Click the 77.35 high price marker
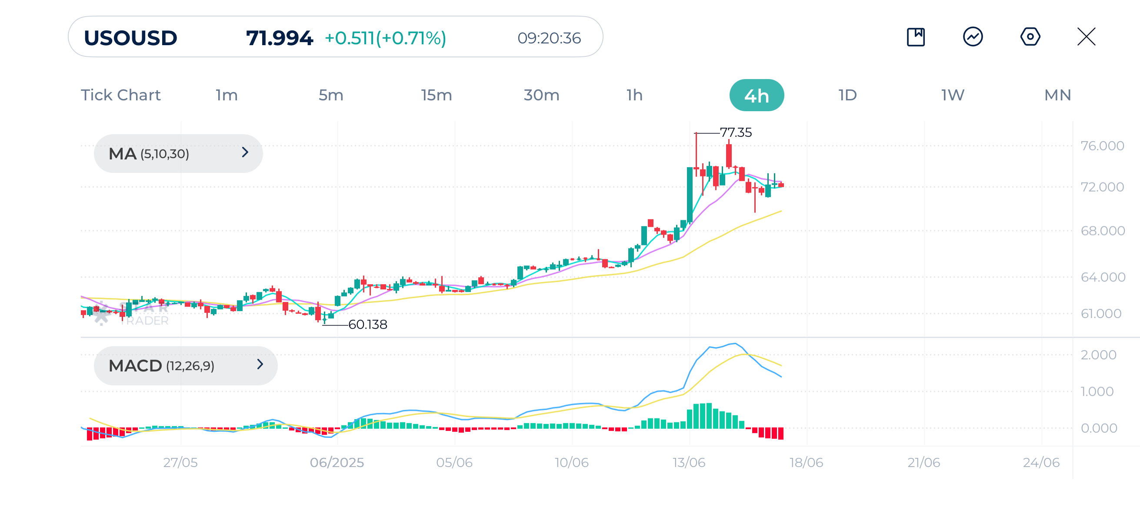The height and width of the screenshot is (507, 1140). point(735,132)
